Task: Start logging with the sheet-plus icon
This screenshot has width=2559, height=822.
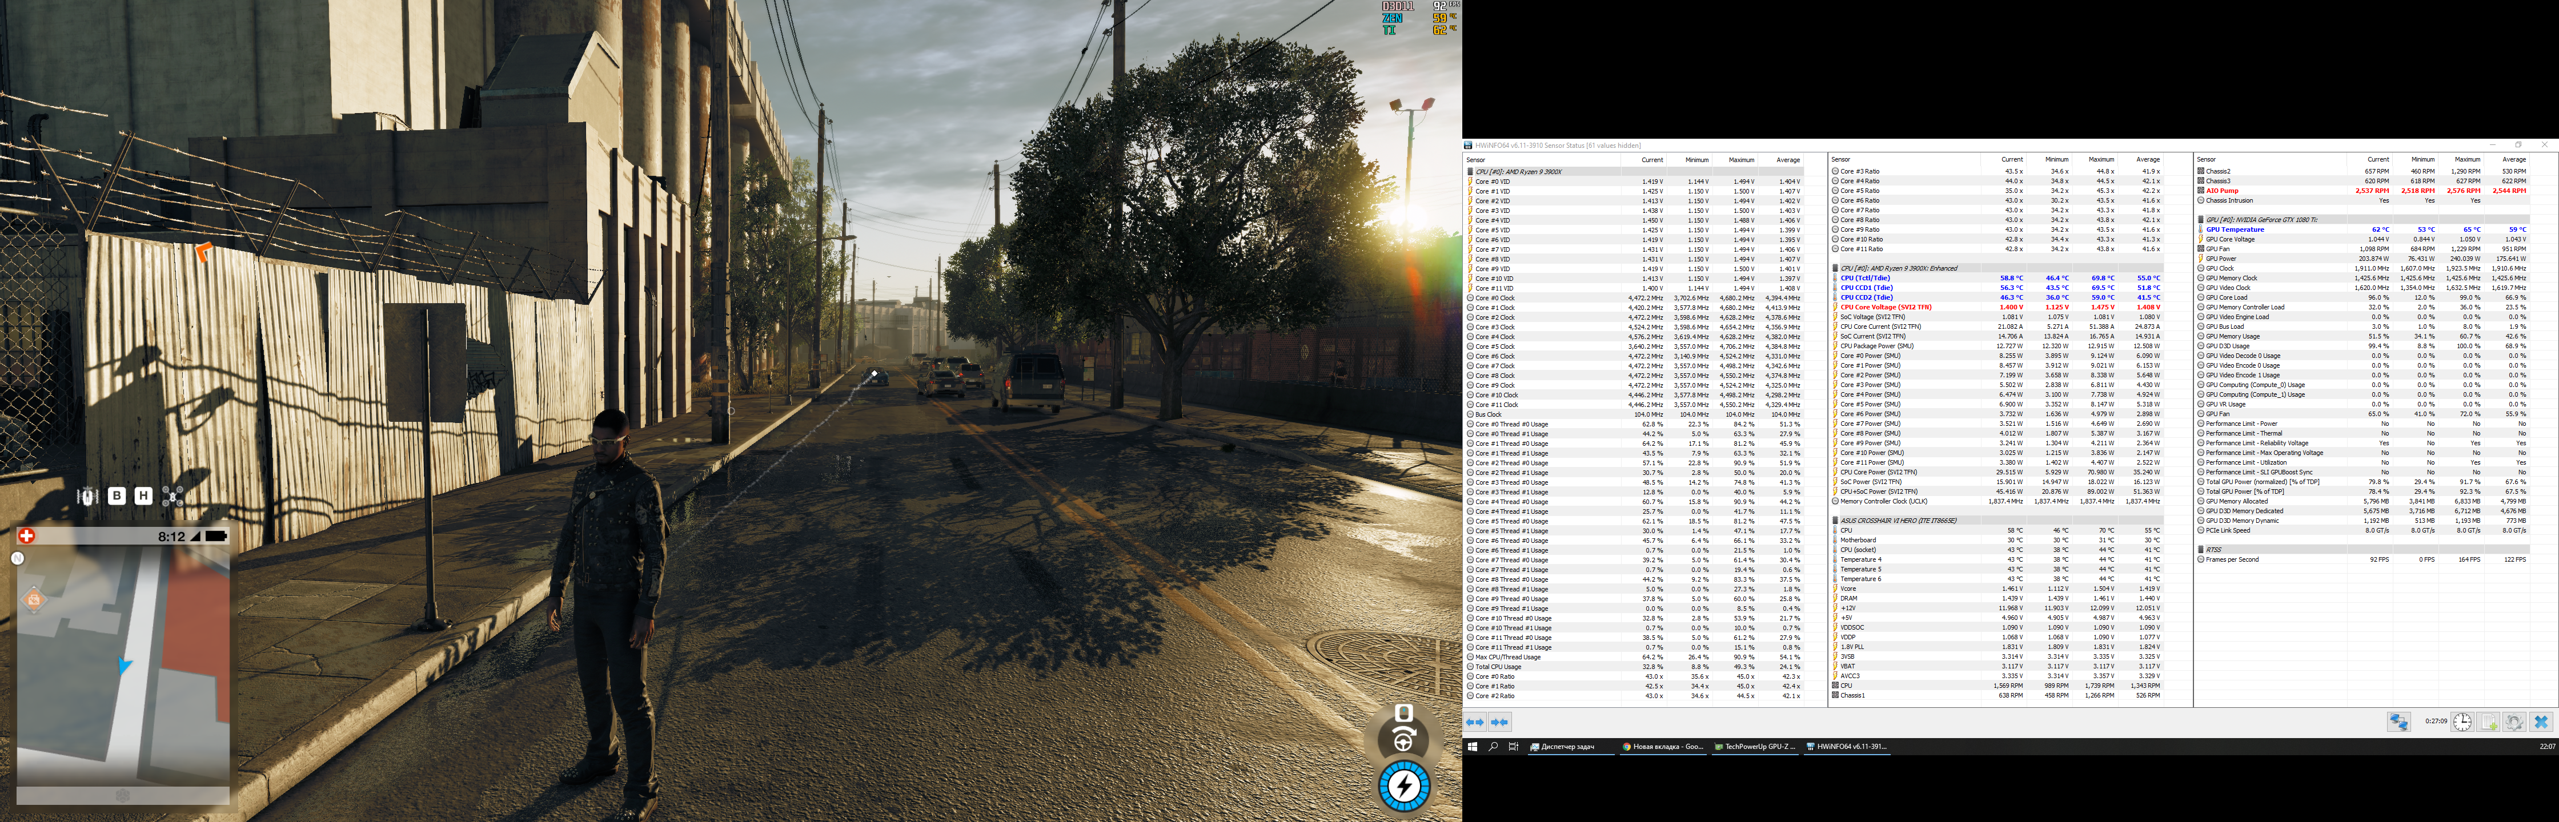Action: click(2489, 722)
